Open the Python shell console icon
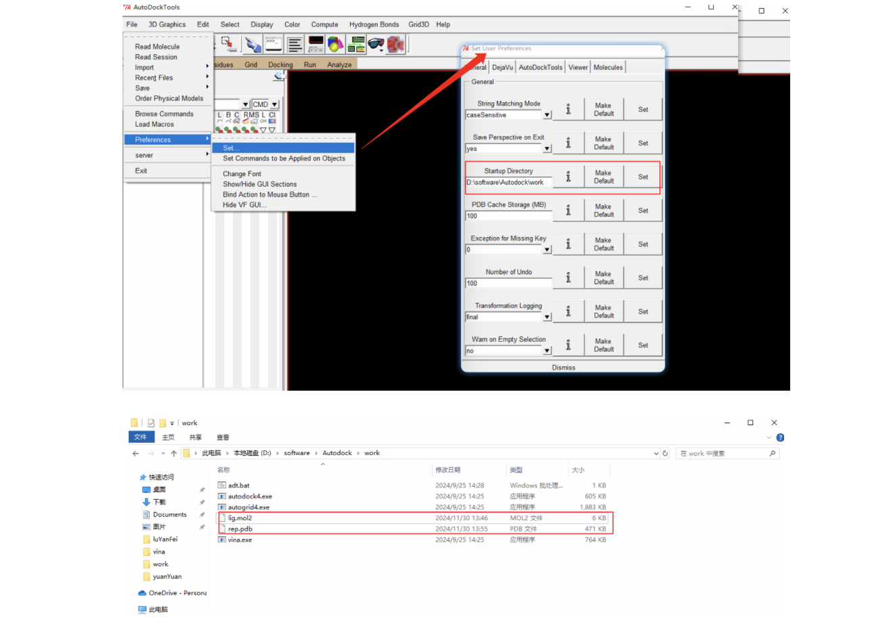Viewport: 887px width, 631px height. [x=274, y=45]
